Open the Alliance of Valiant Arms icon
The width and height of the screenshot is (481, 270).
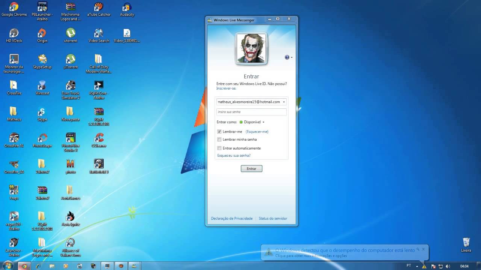click(70, 248)
